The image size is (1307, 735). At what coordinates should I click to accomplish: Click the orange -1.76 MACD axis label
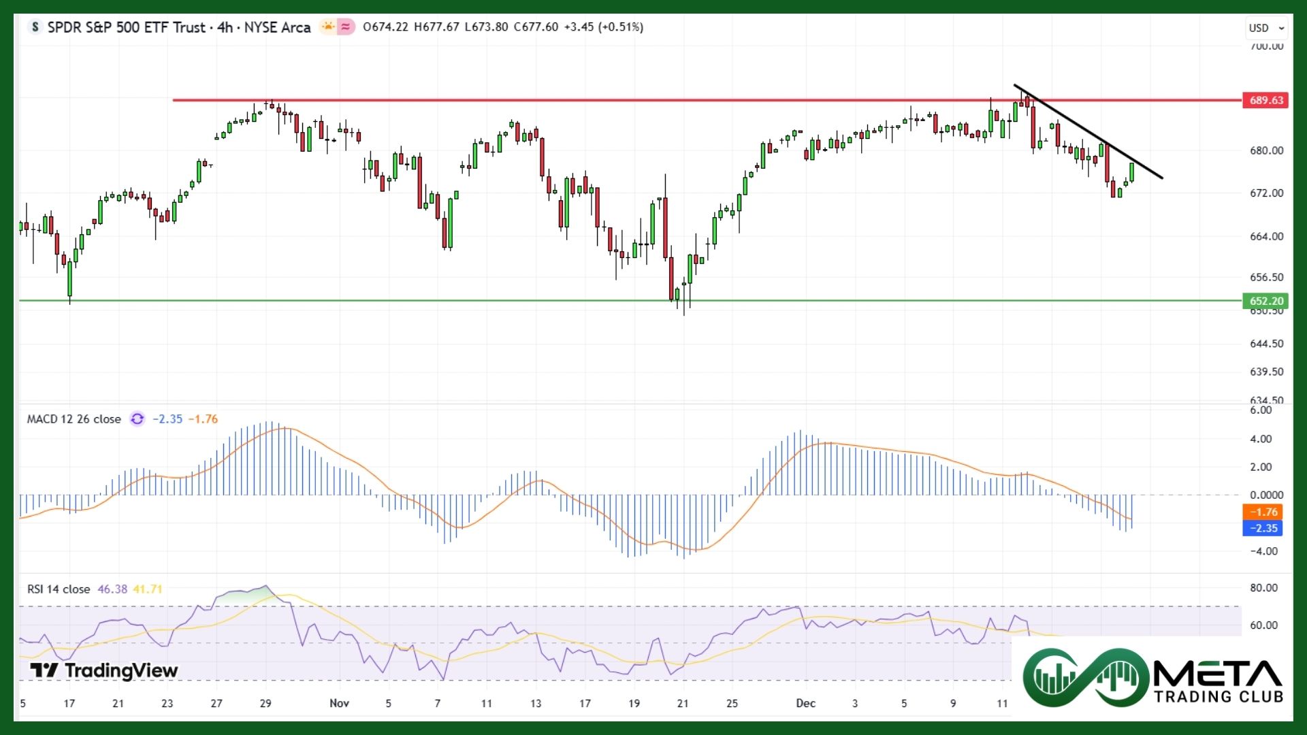coord(1263,512)
